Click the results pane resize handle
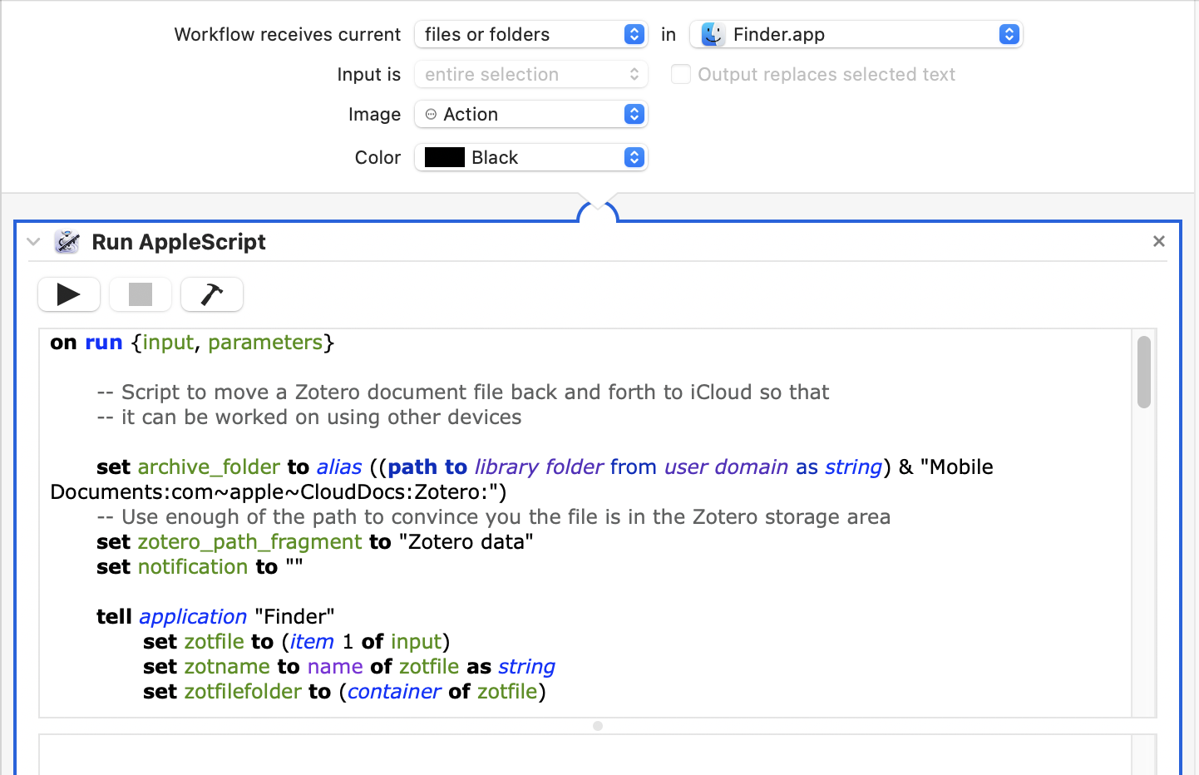The height and width of the screenshot is (775, 1199). click(x=598, y=726)
